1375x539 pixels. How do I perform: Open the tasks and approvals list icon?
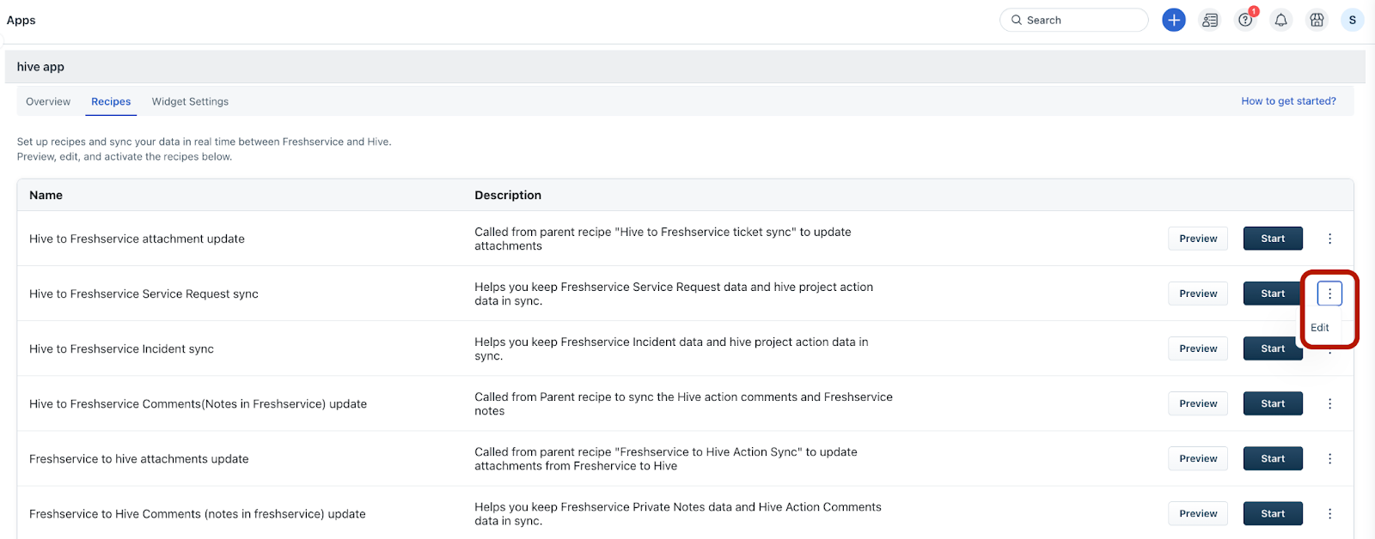coord(1210,20)
